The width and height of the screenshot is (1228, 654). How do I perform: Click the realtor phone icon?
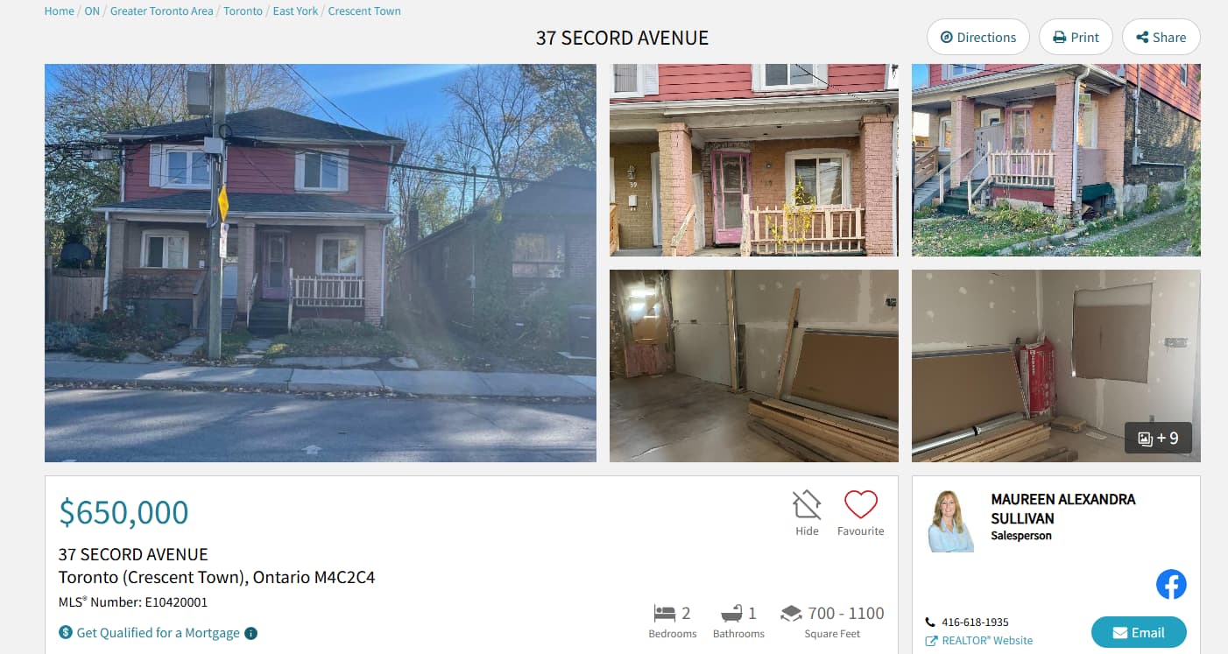coord(930,622)
